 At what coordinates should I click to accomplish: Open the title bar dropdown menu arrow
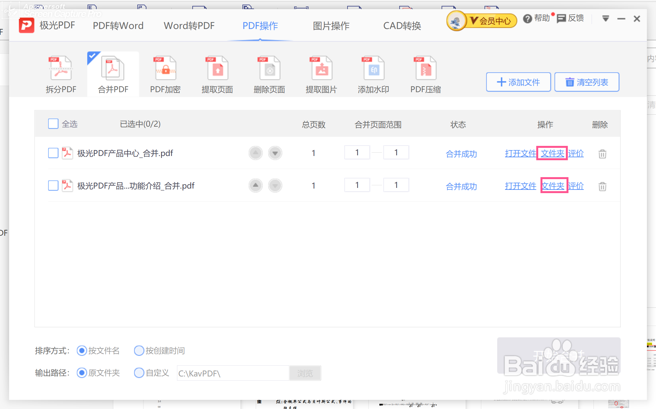coord(606,19)
